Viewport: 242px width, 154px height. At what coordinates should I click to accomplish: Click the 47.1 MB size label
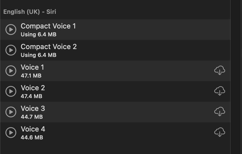(31, 76)
